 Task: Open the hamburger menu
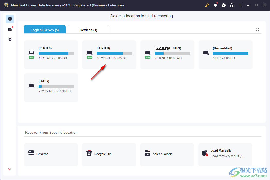240,5
